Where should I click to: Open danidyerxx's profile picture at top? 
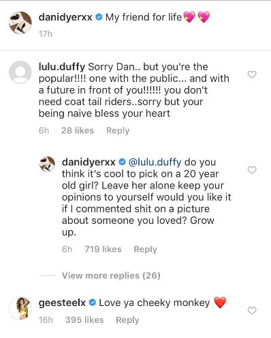coord(20,23)
